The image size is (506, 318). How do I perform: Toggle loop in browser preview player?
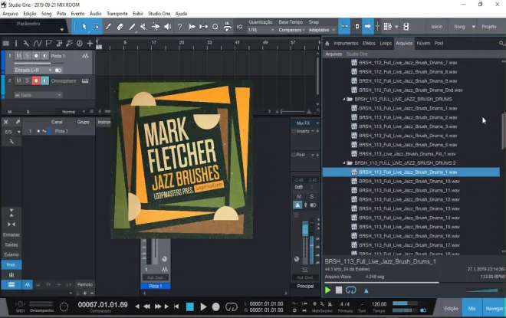coord(351,290)
